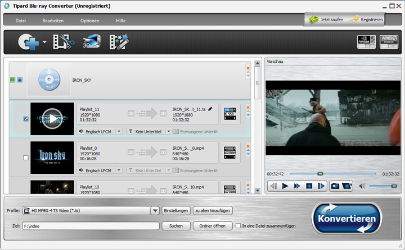This screenshot has width=405, height=250.
Task: Enable Erzwungene Untertitel for Playlist_11
Action: [176, 132]
